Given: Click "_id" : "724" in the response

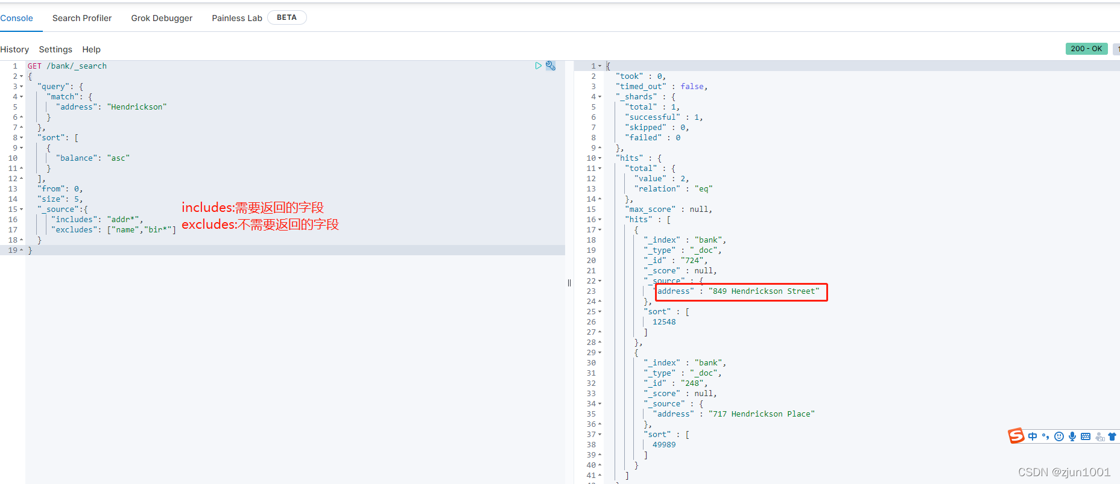Looking at the screenshot, I should (675, 261).
